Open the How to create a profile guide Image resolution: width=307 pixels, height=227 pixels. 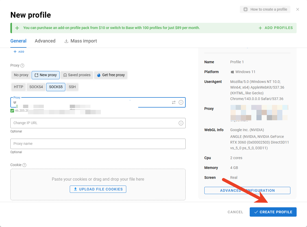click(265, 9)
